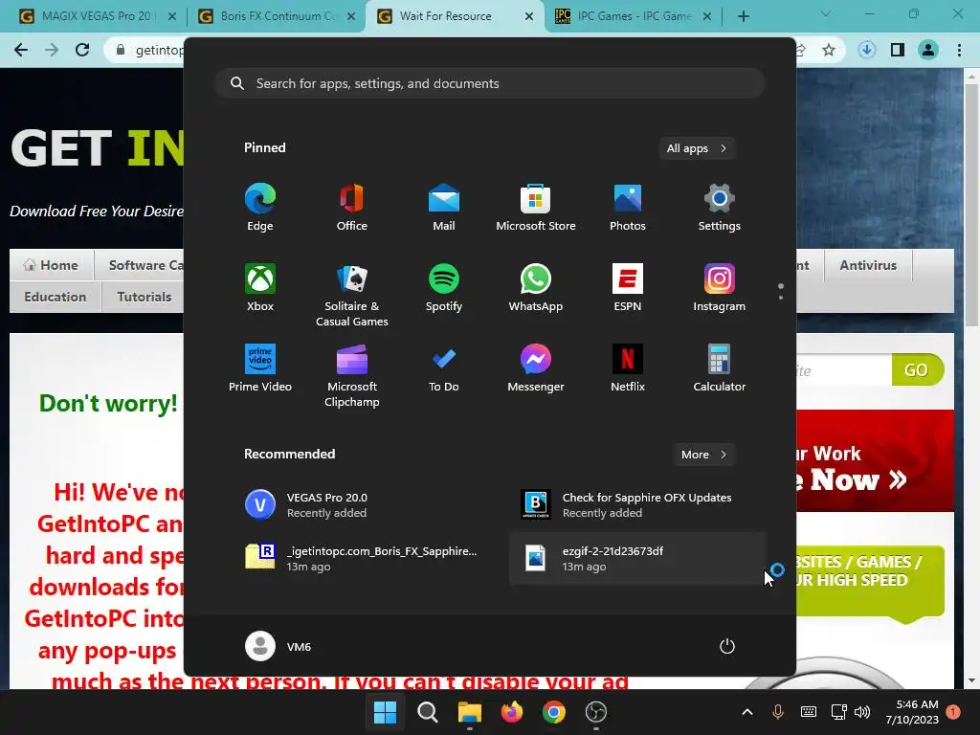Click the Windows Start button

coord(385,712)
